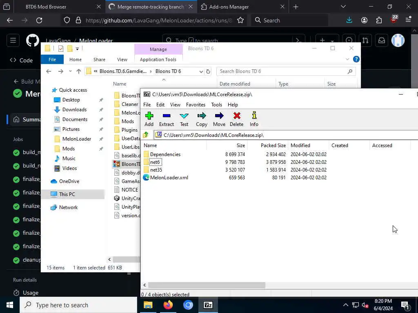418x313 pixels.
Task: Open Firefox extensions puzzle icon
Action: 379,20
